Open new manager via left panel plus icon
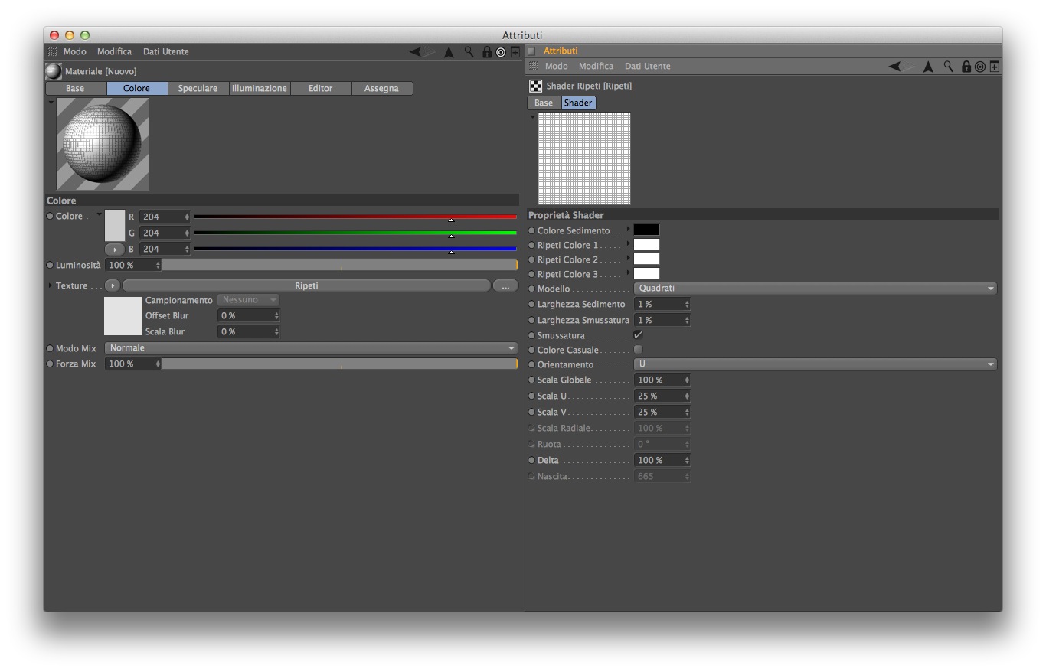The height and width of the screenshot is (672, 1046). pyautogui.click(x=515, y=52)
